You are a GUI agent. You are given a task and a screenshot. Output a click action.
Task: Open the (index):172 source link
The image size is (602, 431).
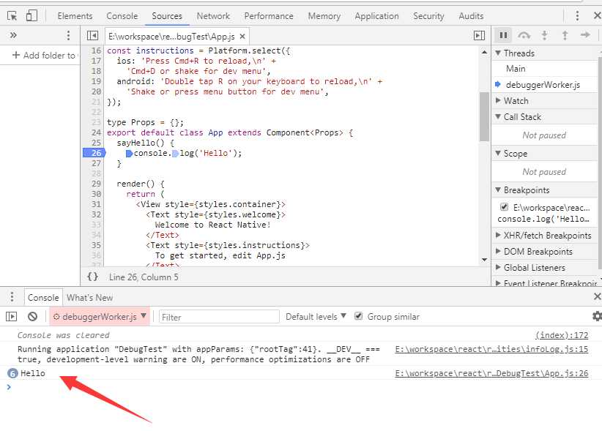point(562,335)
